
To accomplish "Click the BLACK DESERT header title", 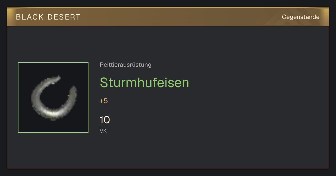I will (48, 17).
